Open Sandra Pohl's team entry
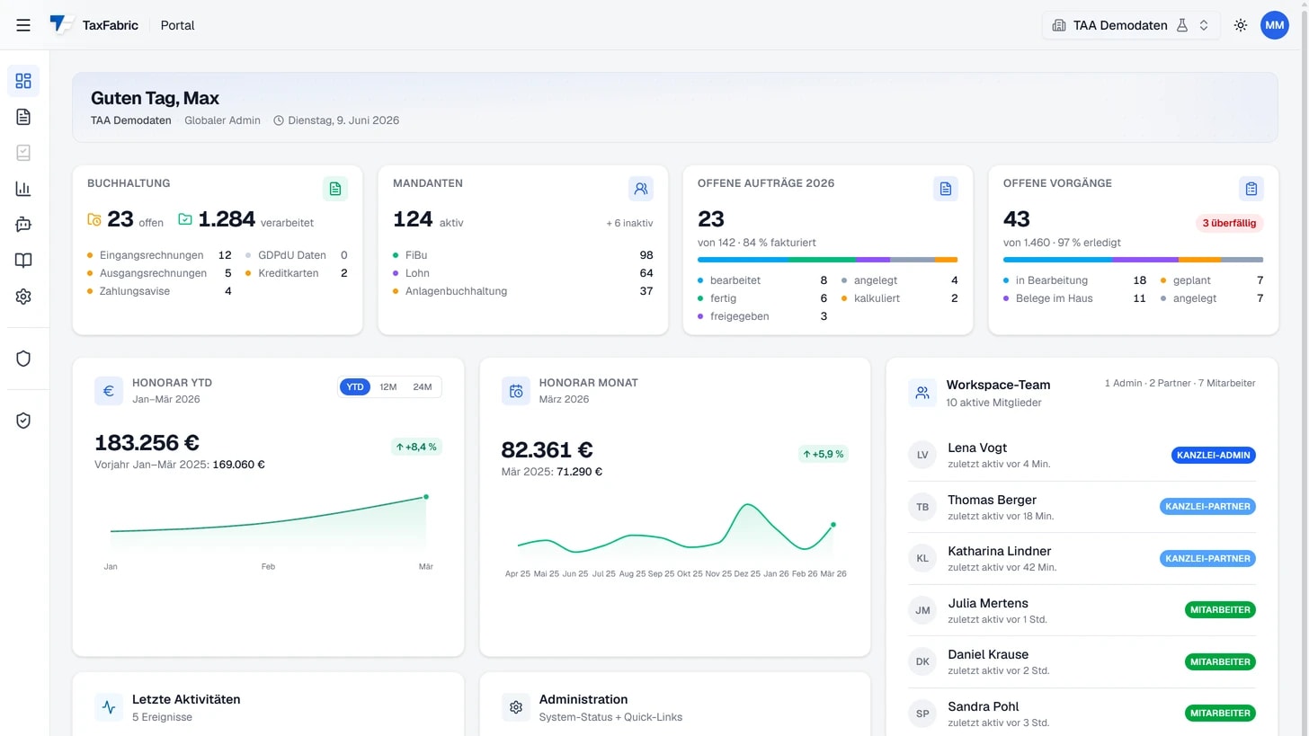 tap(1082, 714)
